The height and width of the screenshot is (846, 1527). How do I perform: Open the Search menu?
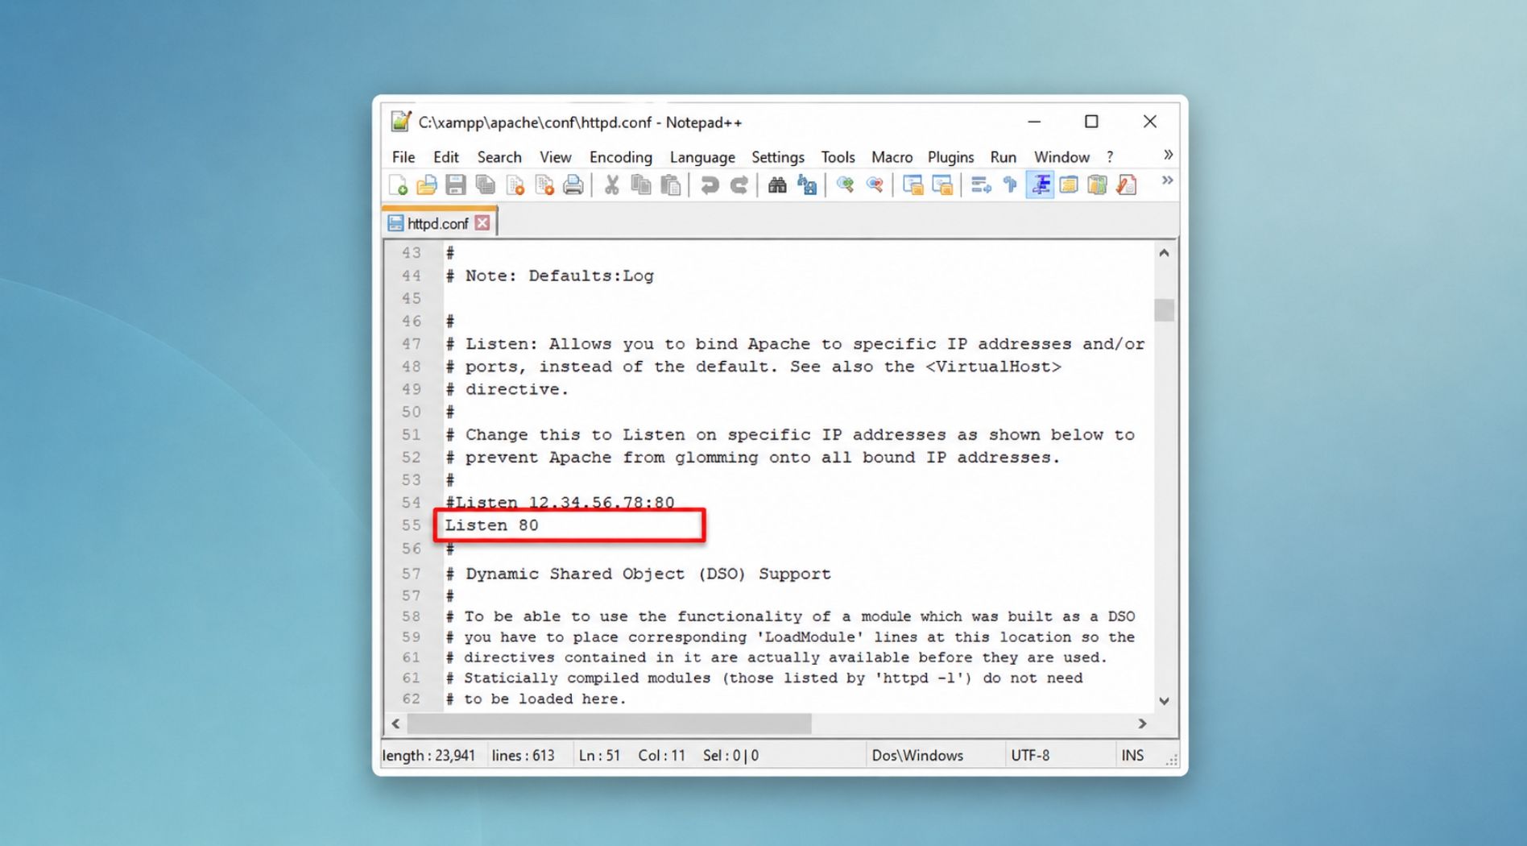[499, 157]
